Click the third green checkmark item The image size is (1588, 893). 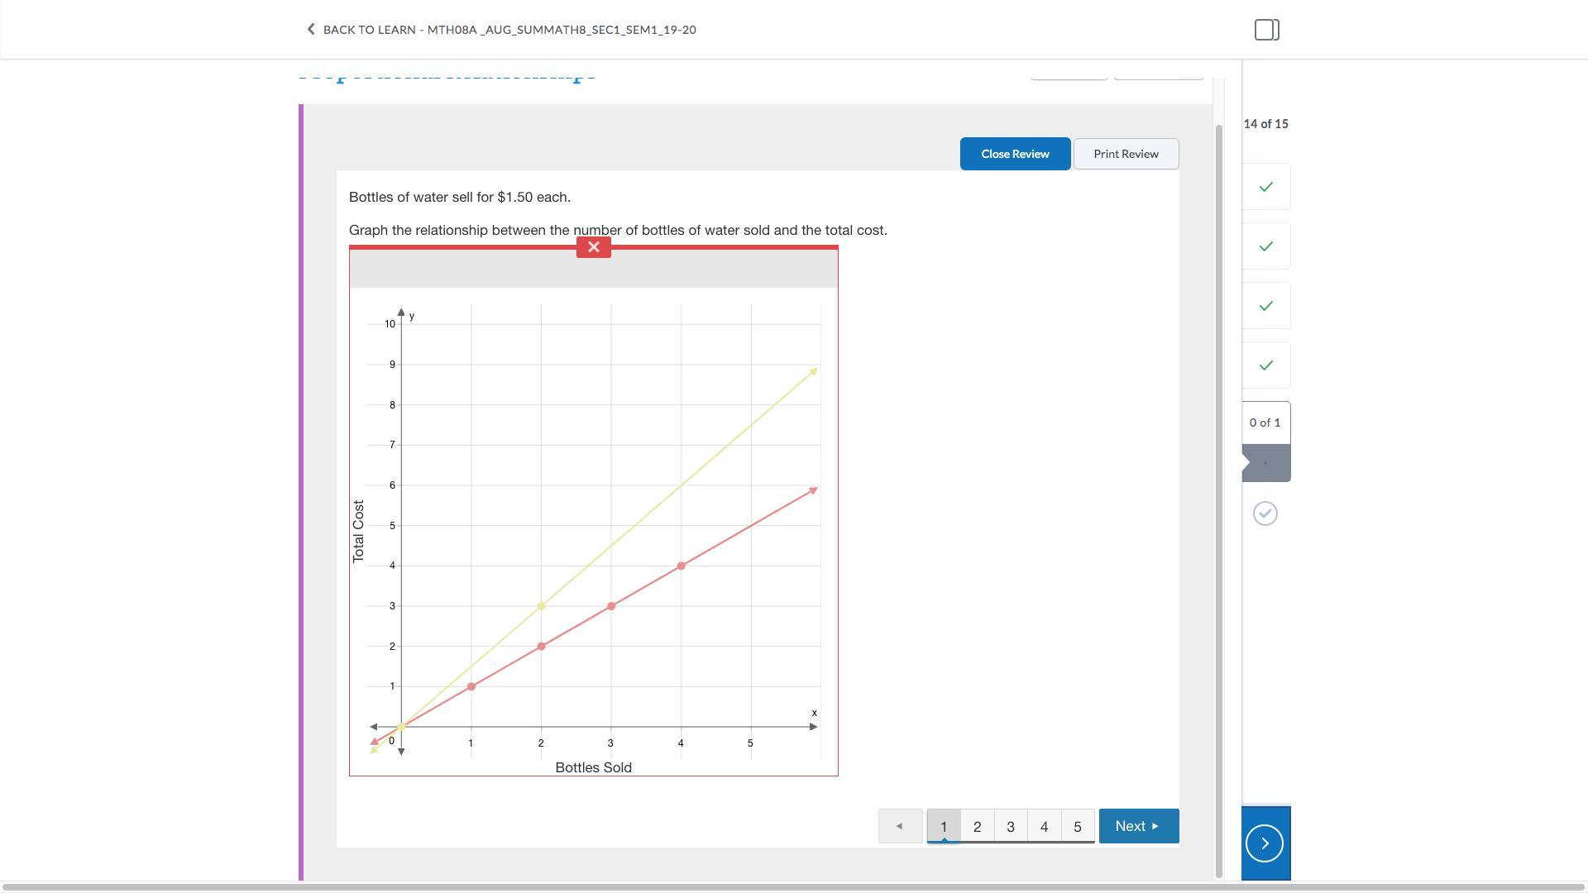tap(1265, 306)
